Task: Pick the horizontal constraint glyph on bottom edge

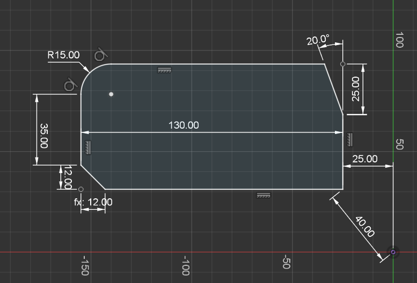Action: click(263, 196)
